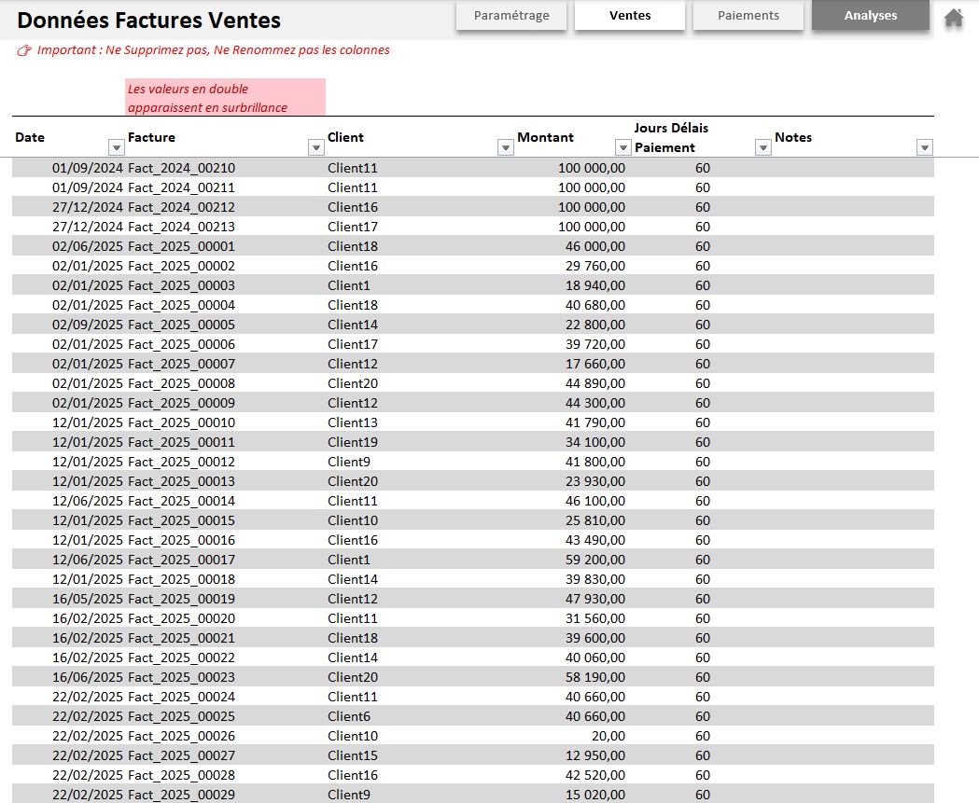The image size is (979, 803).
Task: Open the Facture column filter dropdown
Action: point(315,147)
